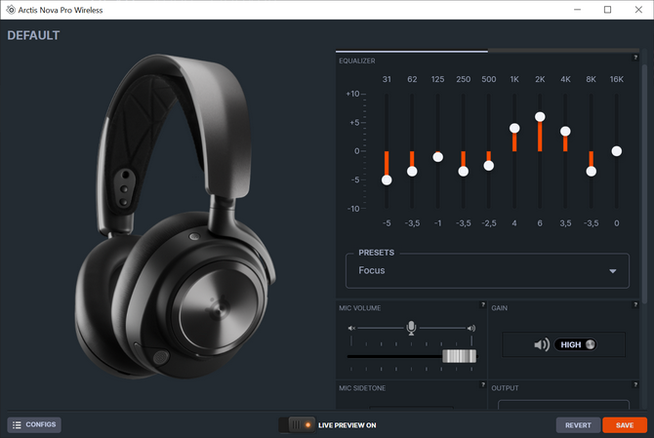The width and height of the screenshot is (654, 438).
Task: Close the Arctis Nova Pro Wireless window
Action: (638, 10)
